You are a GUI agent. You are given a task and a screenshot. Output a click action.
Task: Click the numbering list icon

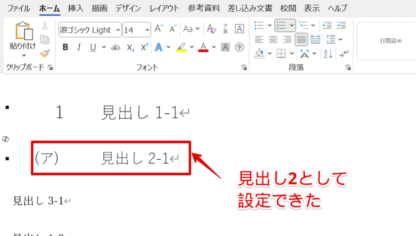[x=282, y=25]
